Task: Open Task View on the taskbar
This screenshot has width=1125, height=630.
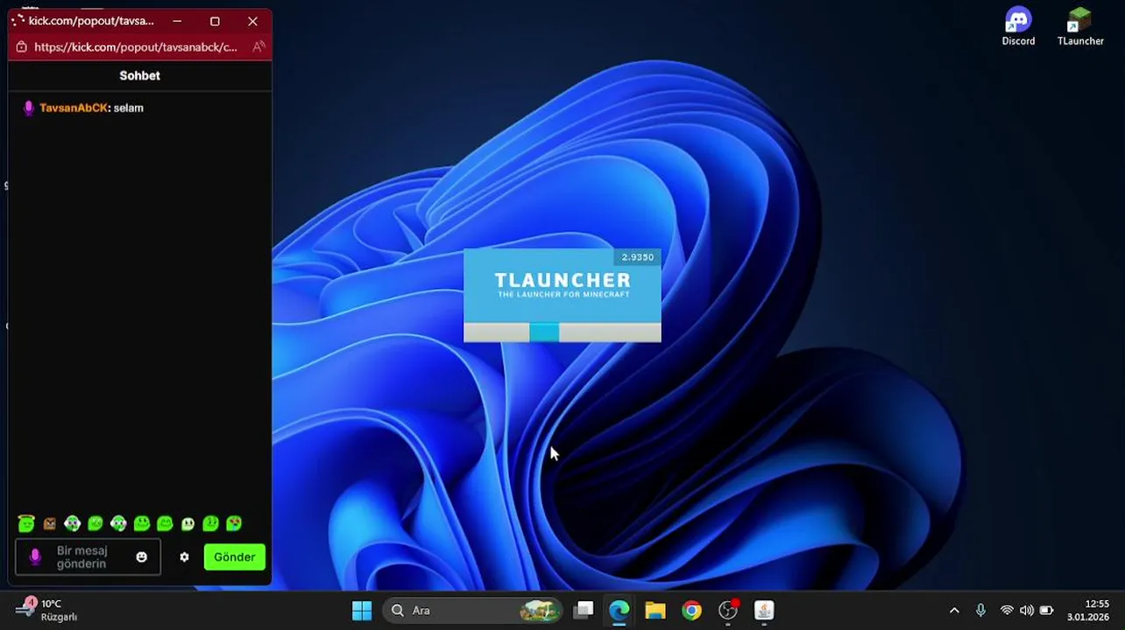Action: pos(584,611)
